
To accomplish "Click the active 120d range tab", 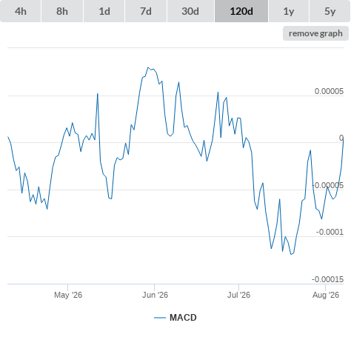I will click(241, 11).
